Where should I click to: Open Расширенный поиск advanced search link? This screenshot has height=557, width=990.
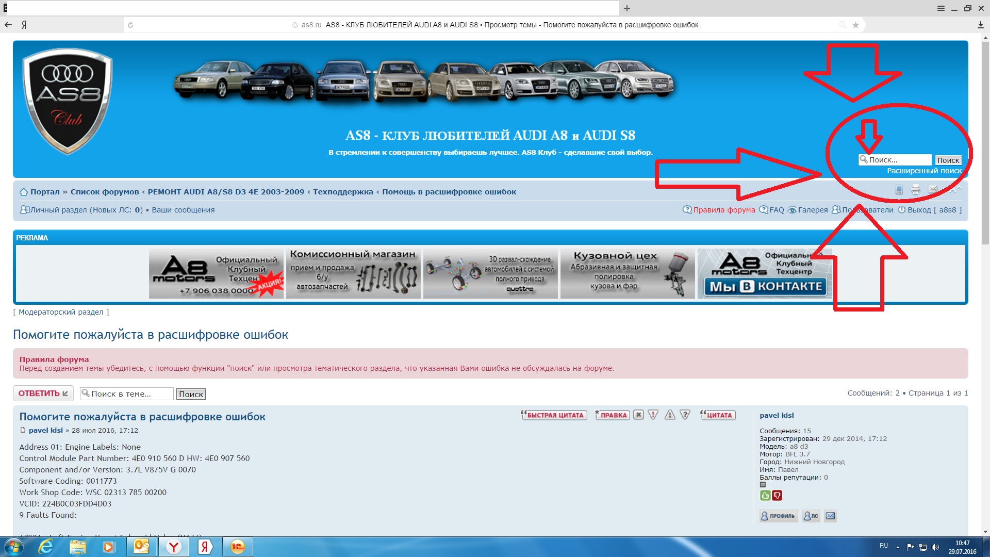pos(924,171)
